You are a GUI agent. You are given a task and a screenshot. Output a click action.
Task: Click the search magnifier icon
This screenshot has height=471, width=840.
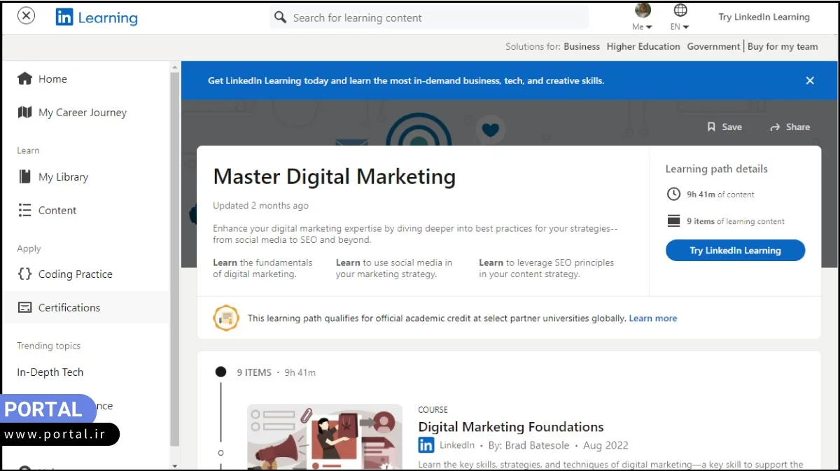280,17
